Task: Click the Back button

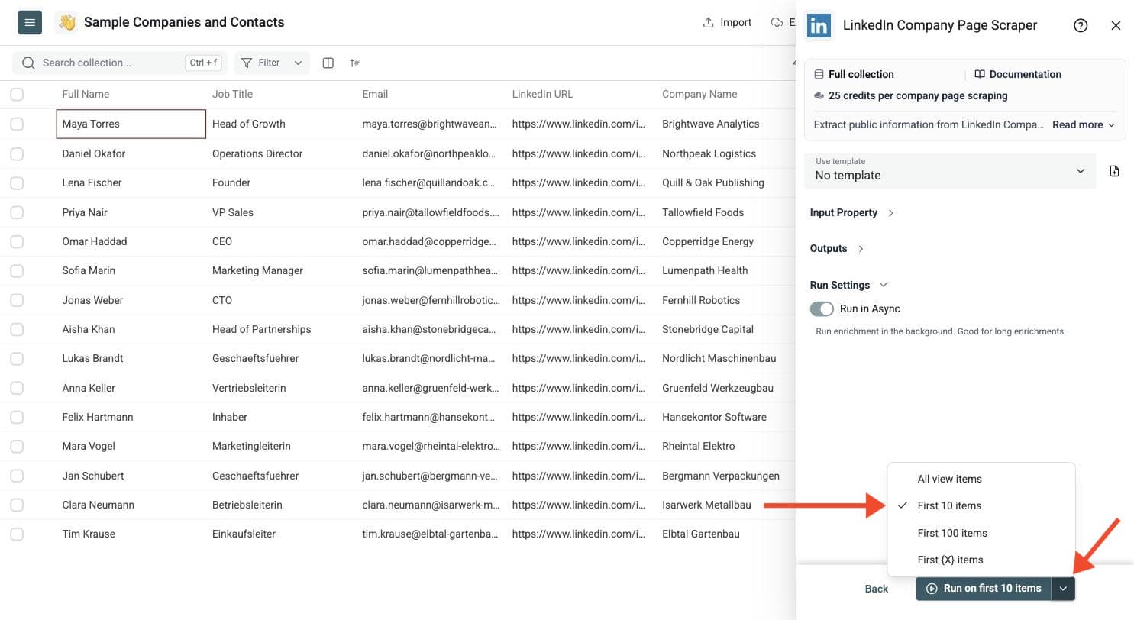Action: (x=877, y=589)
